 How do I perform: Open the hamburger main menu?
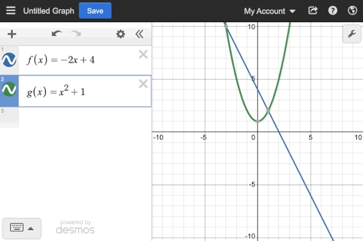(11, 11)
